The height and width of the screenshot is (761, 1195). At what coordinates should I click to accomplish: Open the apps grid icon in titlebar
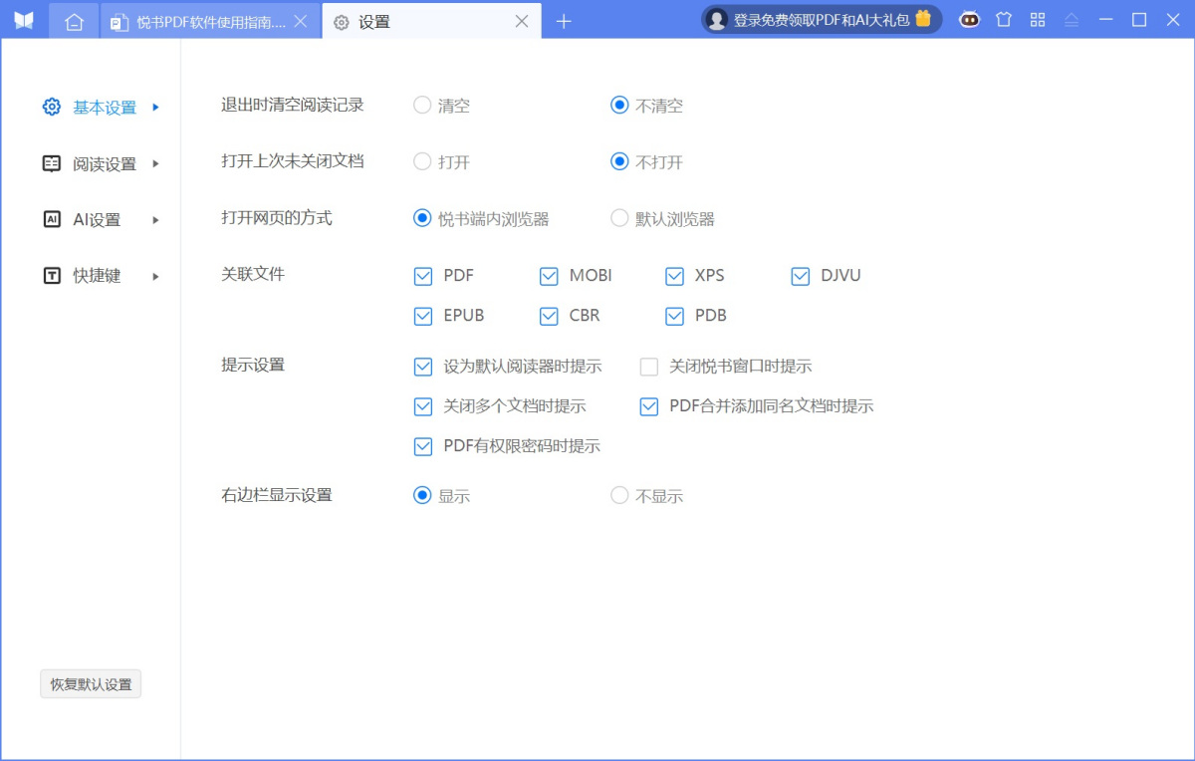1038,20
